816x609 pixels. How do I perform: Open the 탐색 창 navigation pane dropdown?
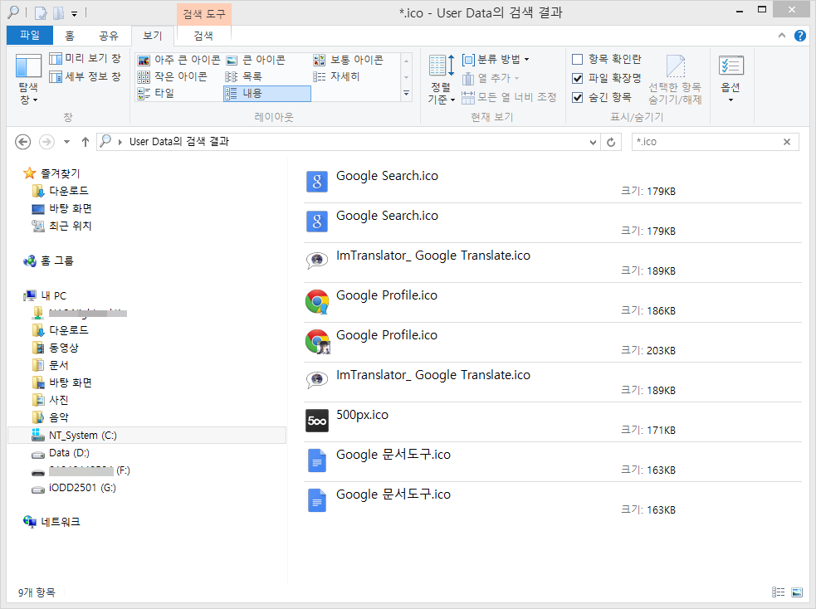coord(28,79)
